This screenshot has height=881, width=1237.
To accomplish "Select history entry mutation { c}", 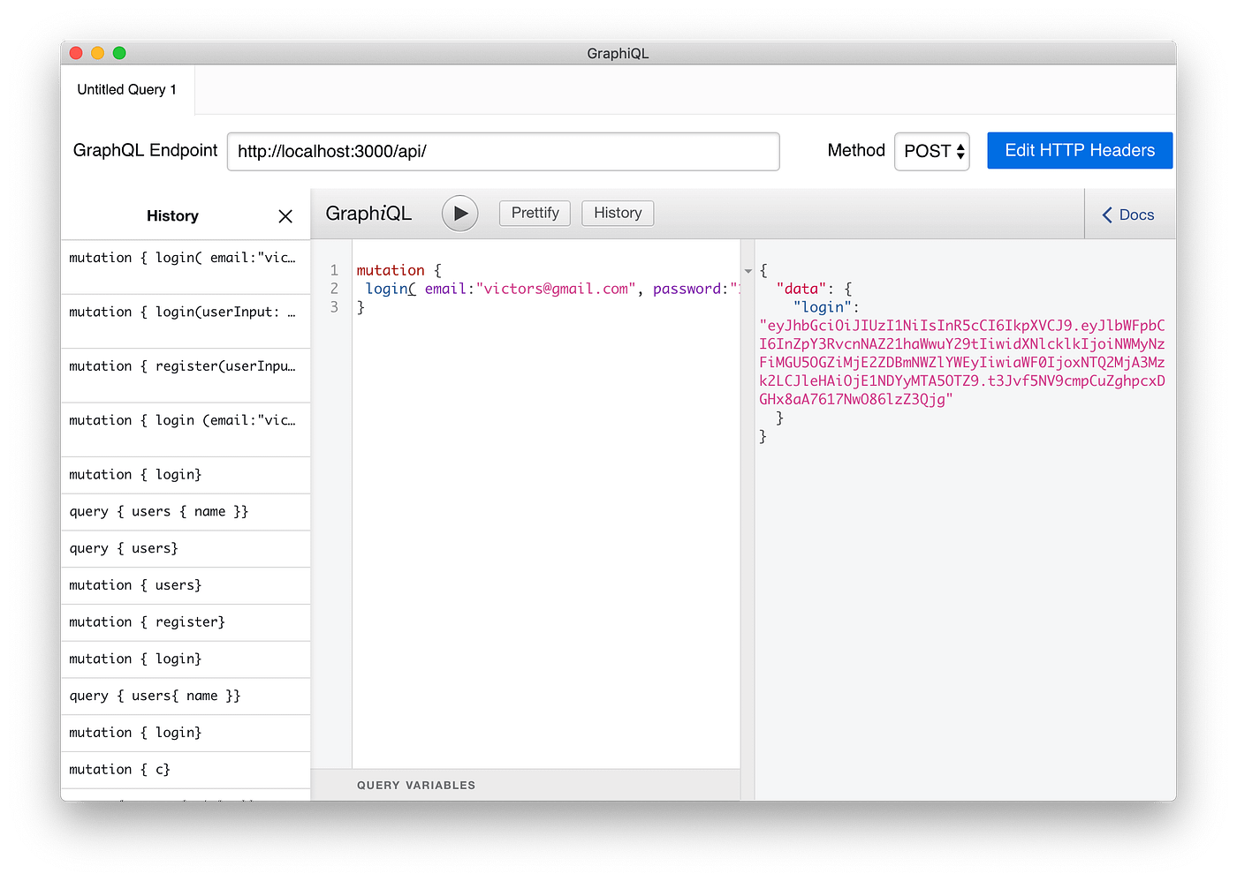I will 119,769.
